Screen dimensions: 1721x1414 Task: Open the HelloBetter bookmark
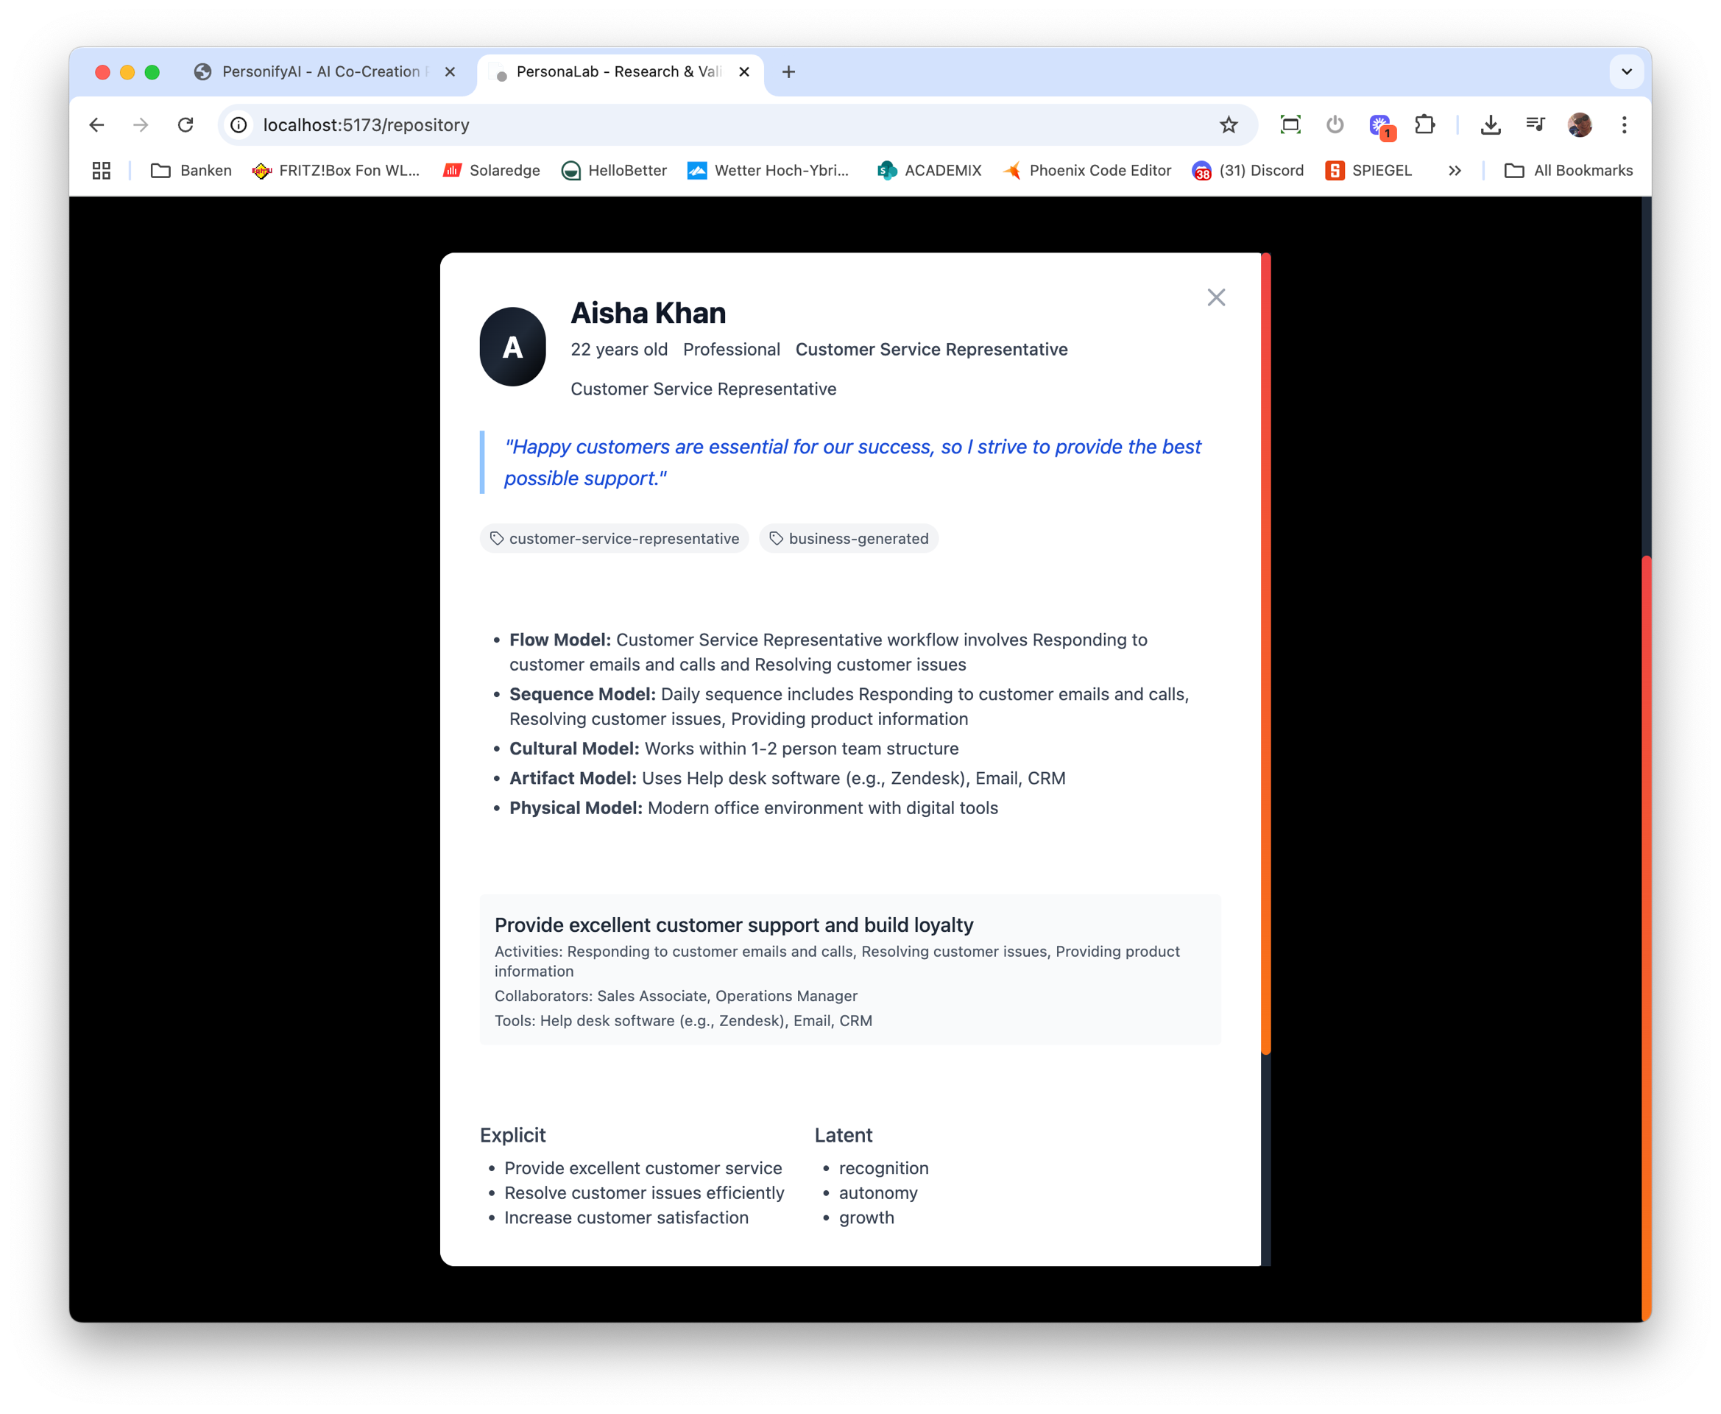tap(613, 170)
